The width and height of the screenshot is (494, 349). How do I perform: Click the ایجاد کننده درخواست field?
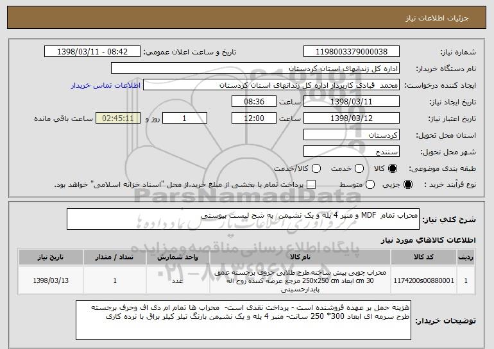271,85
